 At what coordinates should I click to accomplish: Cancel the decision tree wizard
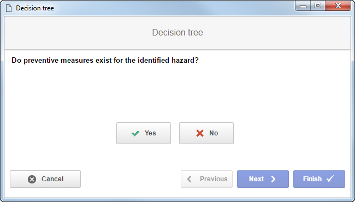[x=45, y=179]
